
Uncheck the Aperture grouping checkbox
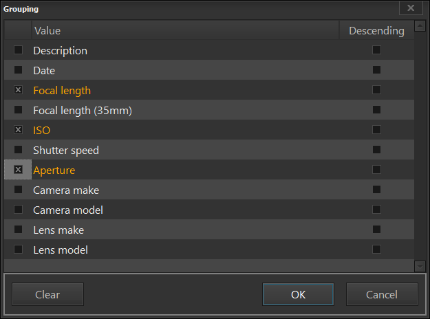pos(18,170)
